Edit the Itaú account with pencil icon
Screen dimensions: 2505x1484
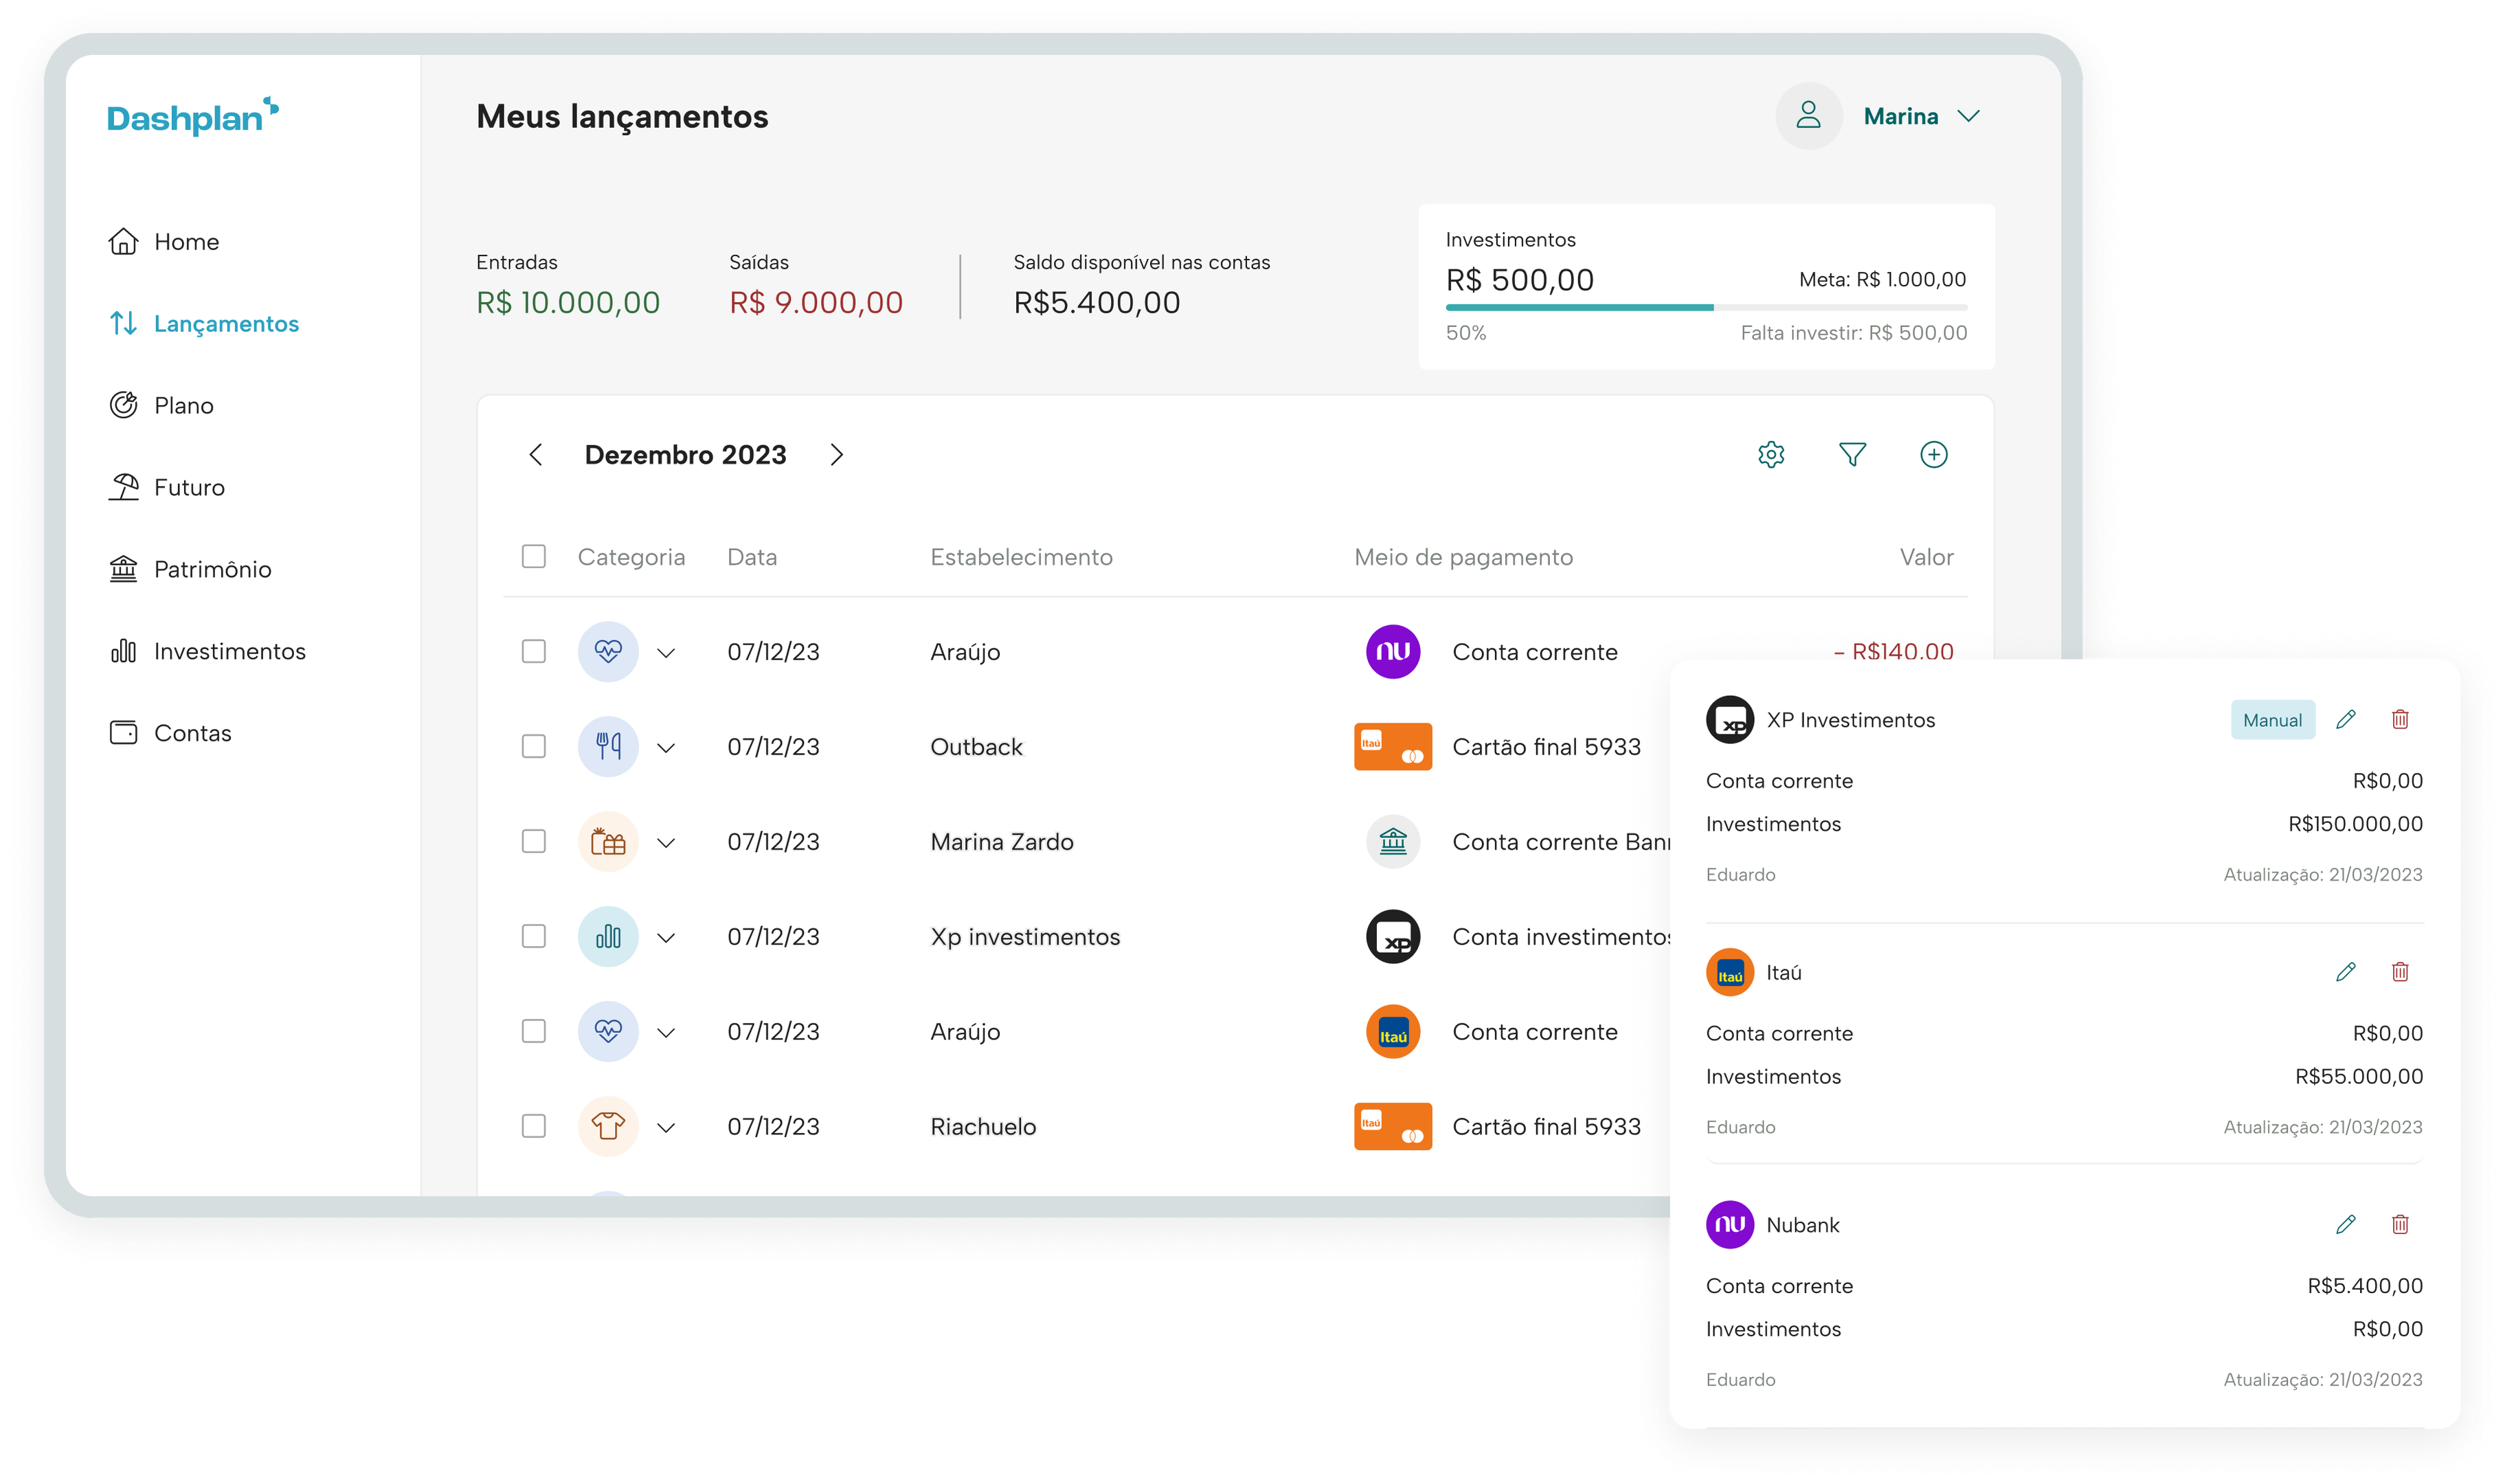click(x=2345, y=972)
